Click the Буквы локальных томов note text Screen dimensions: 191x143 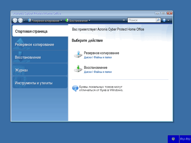pyautogui.click(x=101, y=88)
